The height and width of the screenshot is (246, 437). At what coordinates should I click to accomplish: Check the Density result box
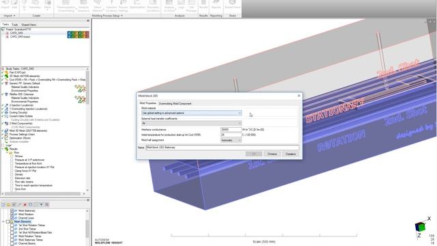pos(12,175)
